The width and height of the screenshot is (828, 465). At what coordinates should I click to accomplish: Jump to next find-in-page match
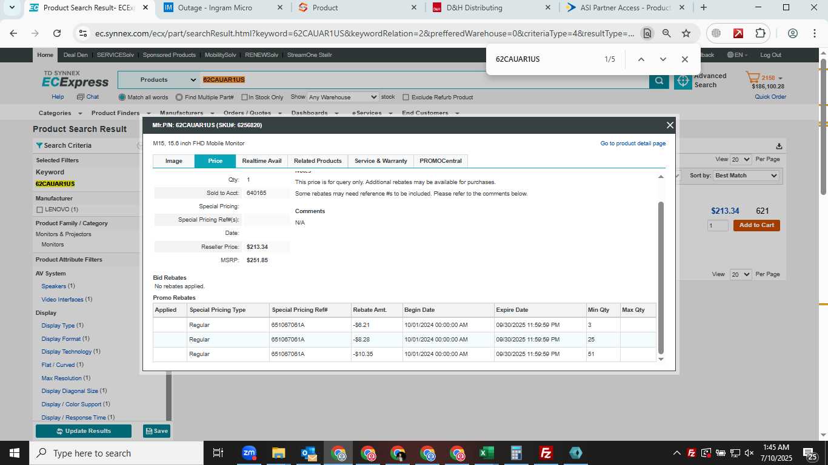[663, 59]
